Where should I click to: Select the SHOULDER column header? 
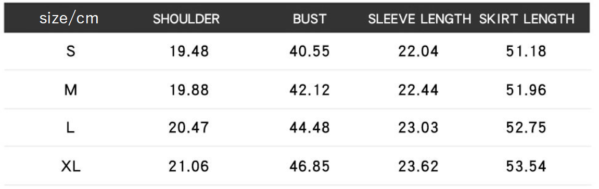coord(186,19)
